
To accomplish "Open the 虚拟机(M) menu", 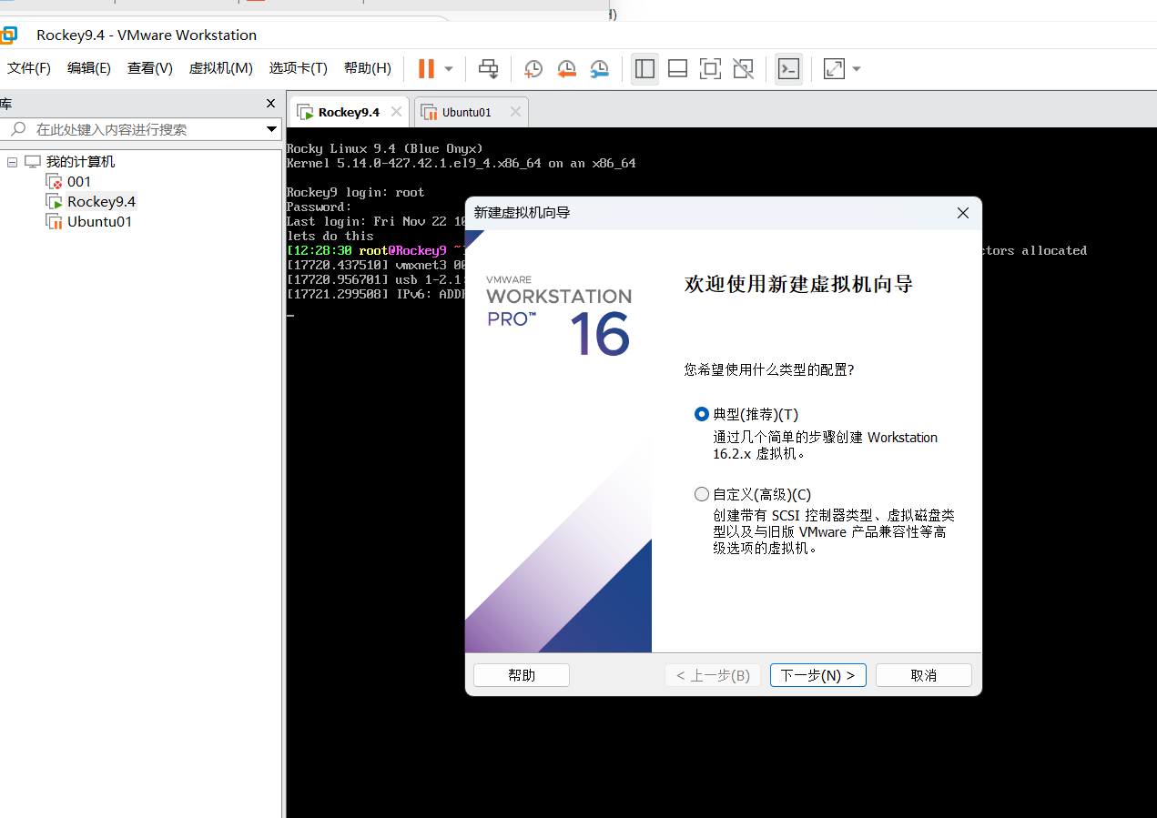I will tap(220, 68).
